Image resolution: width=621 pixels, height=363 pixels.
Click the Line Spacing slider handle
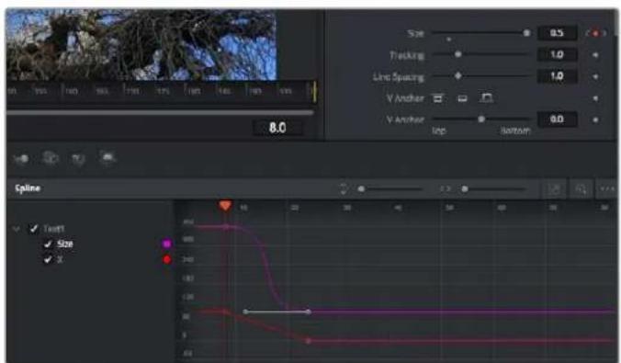click(x=458, y=75)
